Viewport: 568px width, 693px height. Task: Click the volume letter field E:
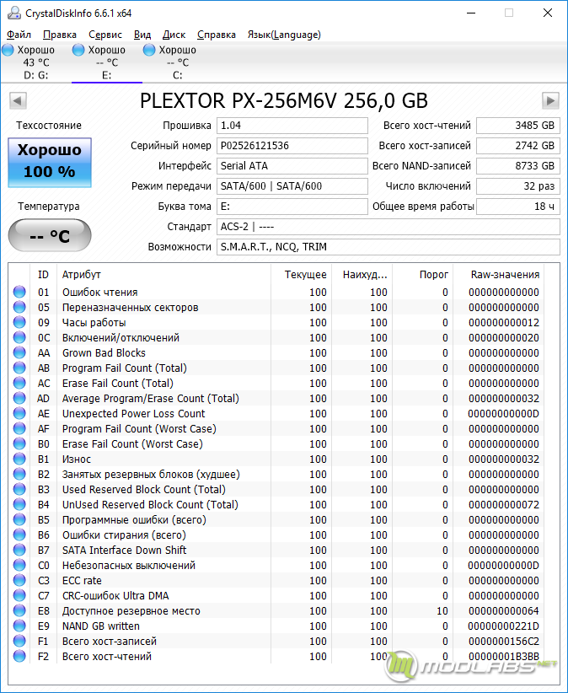[x=292, y=207]
